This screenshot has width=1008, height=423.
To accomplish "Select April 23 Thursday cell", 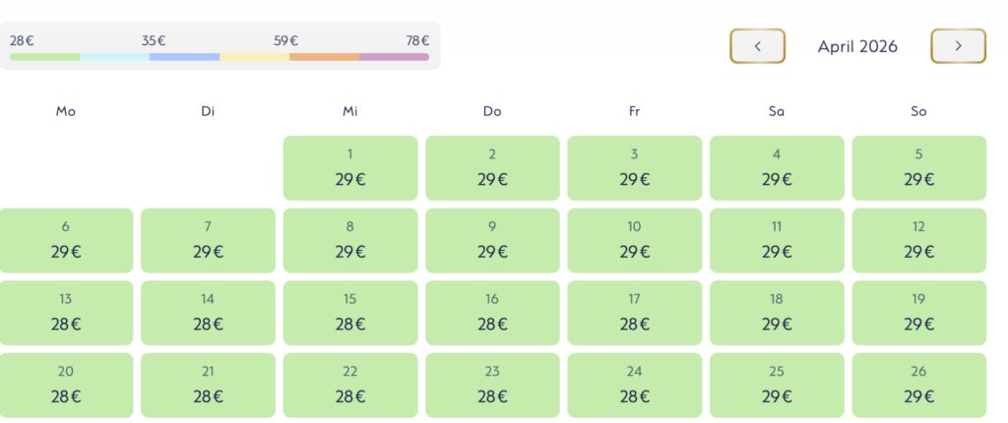I will click(x=492, y=386).
